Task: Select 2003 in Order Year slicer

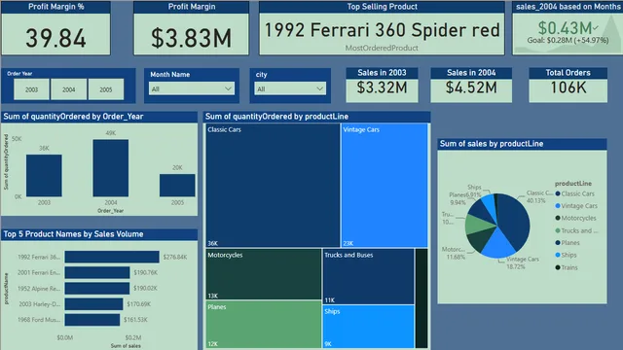Action: (x=32, y=89)
